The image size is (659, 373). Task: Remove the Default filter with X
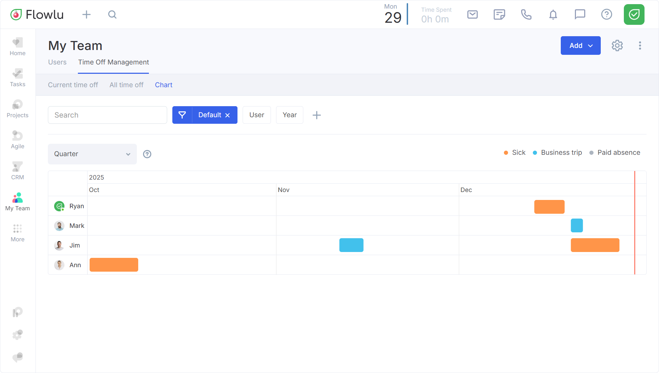tap(227, 115)
